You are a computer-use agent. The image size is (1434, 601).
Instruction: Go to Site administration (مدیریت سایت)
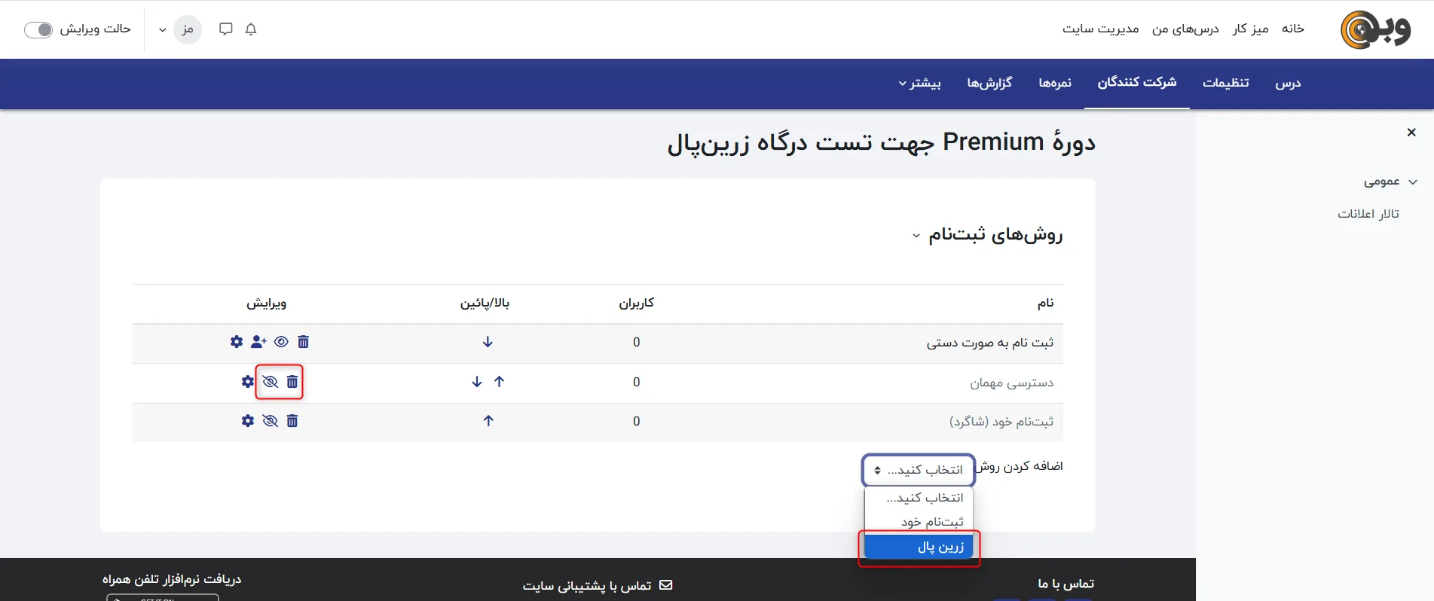pyautogui.click(x=1100, y=29)
